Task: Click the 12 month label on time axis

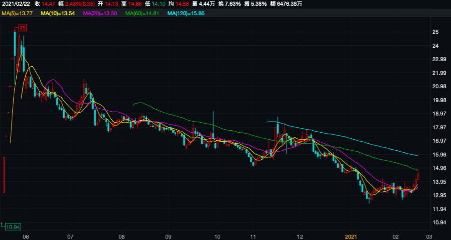Action: pyautogui.click(x=300, y=236)
